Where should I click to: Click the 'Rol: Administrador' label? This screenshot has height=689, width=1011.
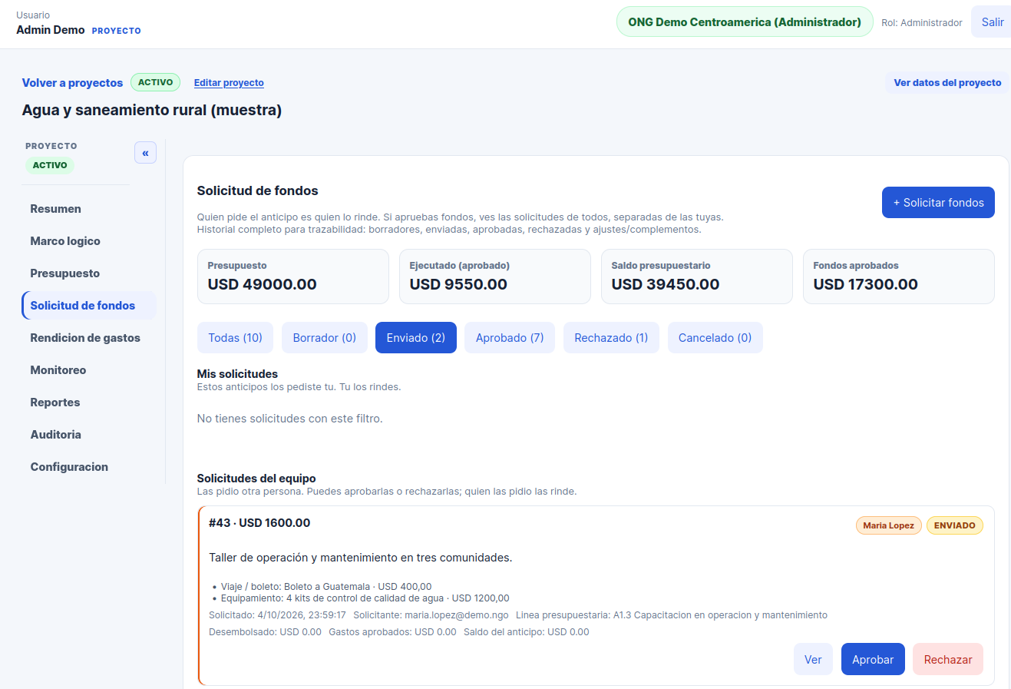coord(921,23)
